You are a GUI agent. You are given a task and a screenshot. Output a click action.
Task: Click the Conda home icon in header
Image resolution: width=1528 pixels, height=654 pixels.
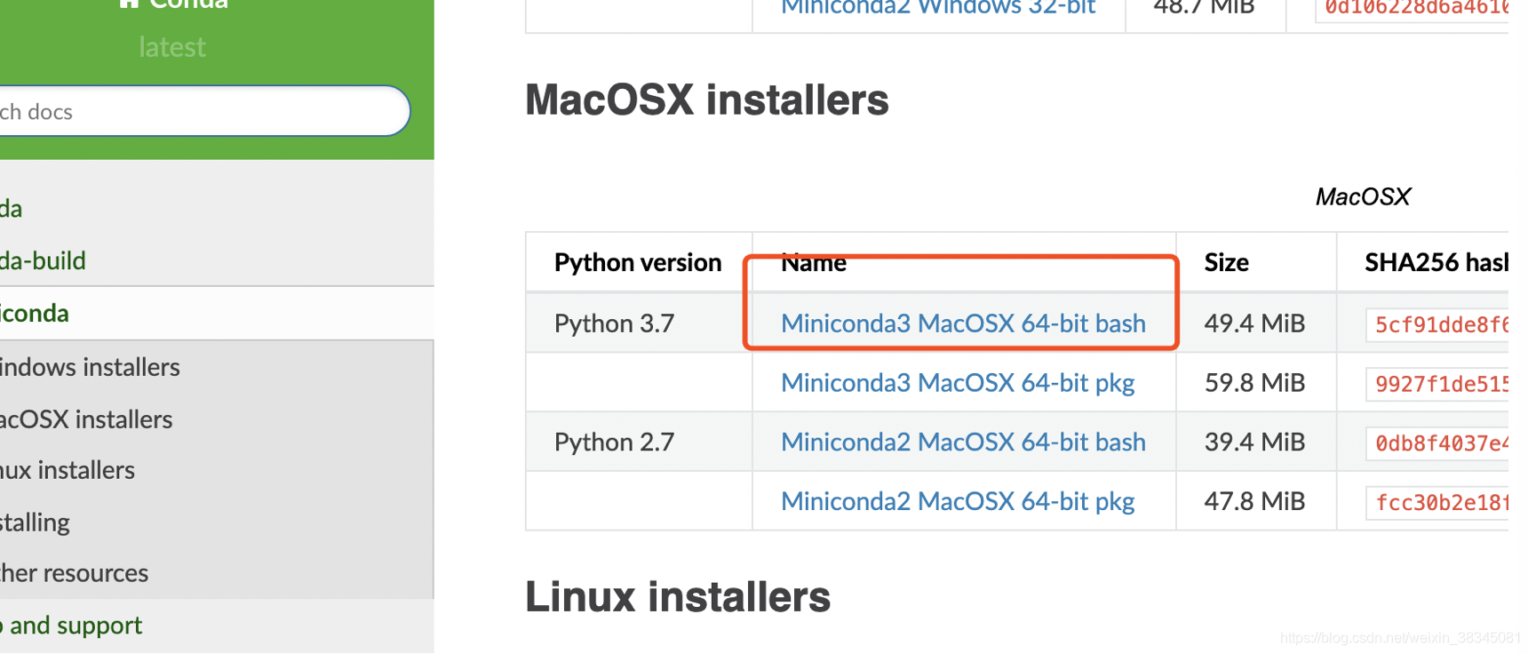point(129,4)
